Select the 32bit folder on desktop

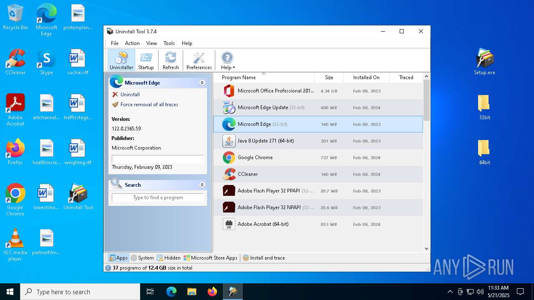pos(484,107)
